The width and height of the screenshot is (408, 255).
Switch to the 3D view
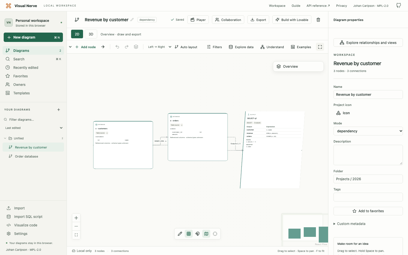click(x=91, y=34)
